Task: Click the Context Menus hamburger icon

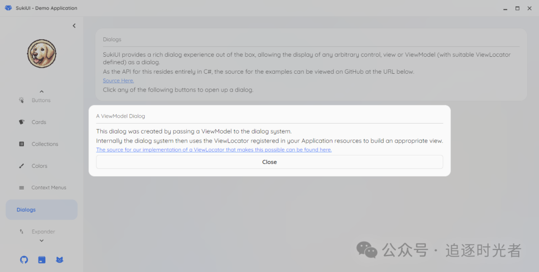Action: 21,188
